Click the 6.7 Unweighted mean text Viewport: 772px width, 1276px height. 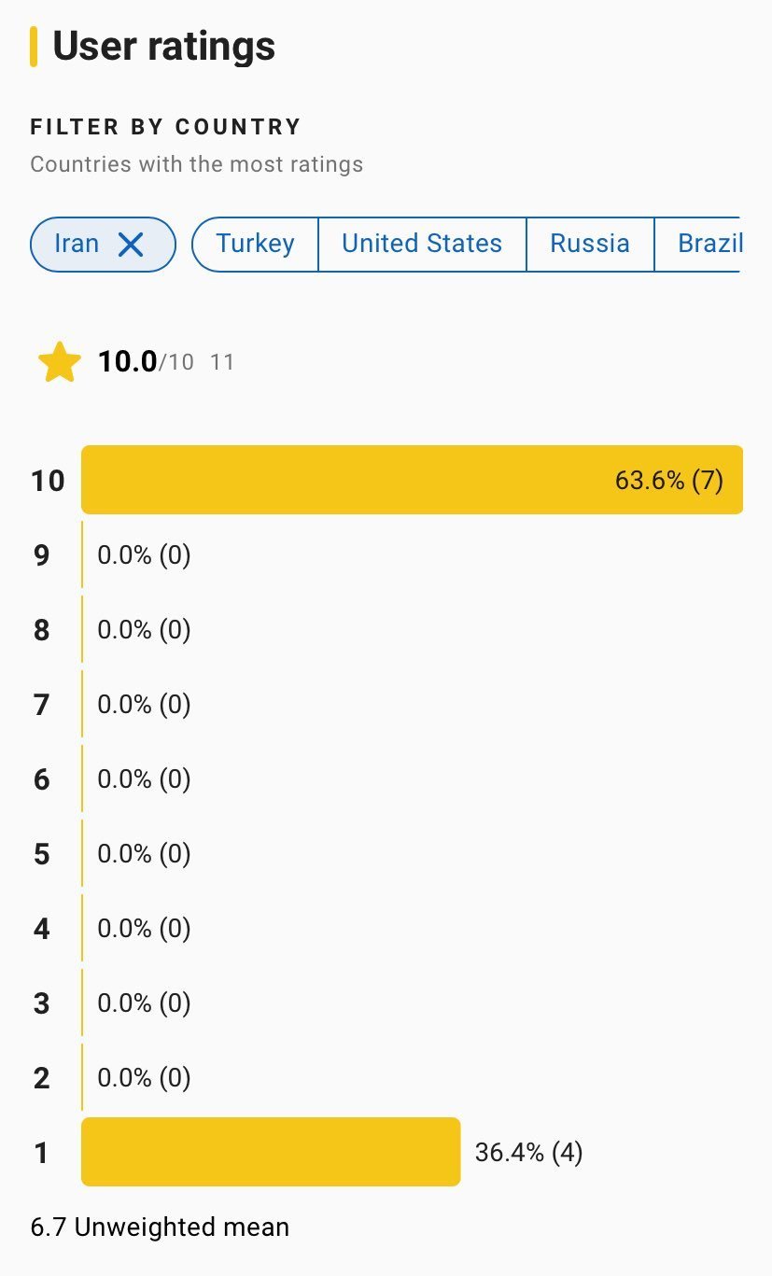tap(160, 1227)
